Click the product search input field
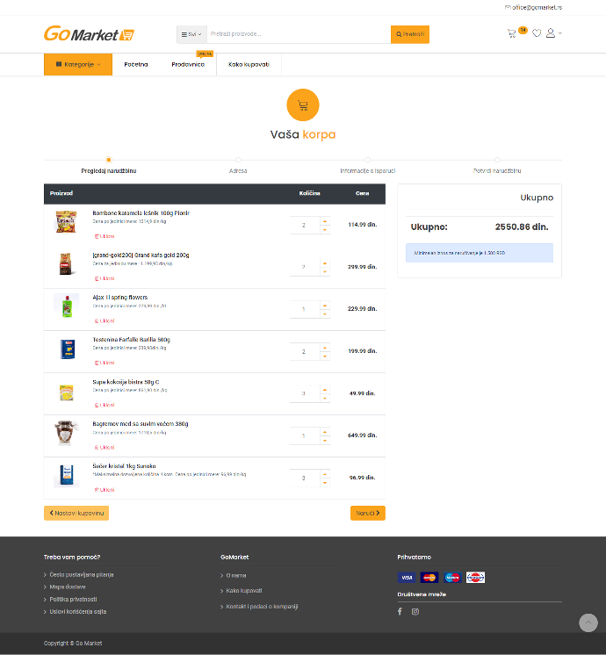This screenshot has width=606, height=655. 299,34
